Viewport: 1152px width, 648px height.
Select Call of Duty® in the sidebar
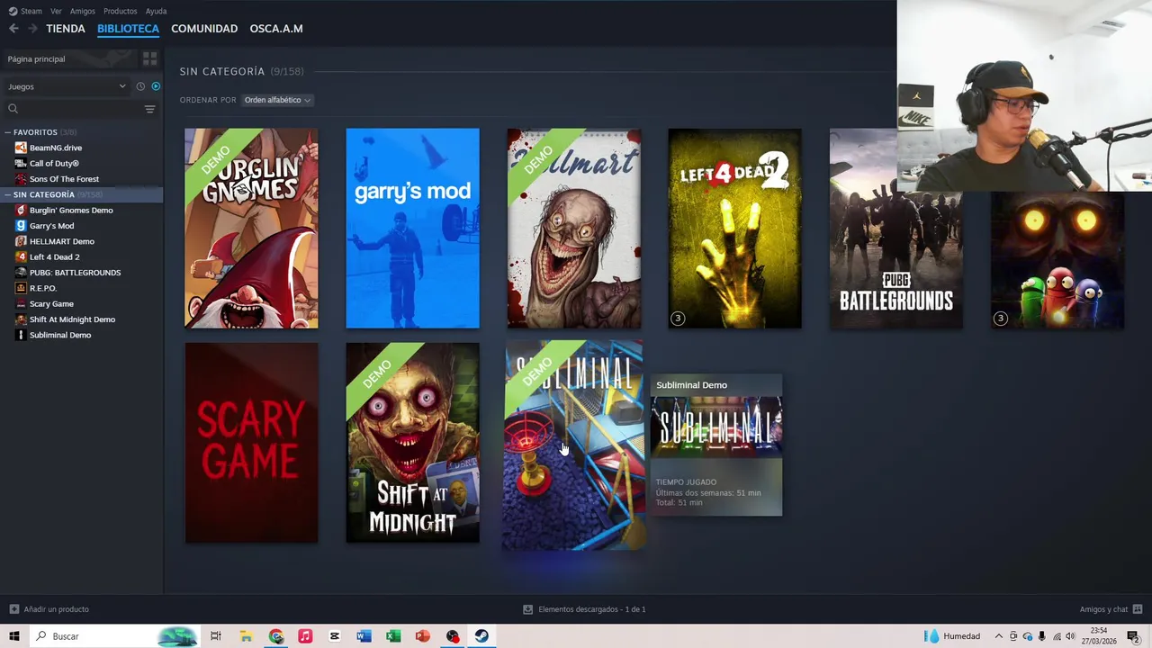coord(54,163)
